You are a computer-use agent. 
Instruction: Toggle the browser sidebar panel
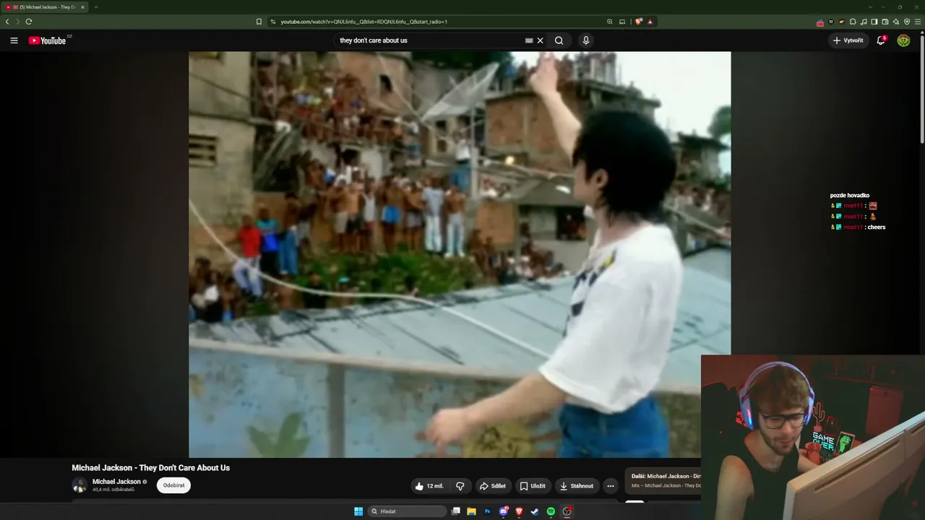coord(874,22)
